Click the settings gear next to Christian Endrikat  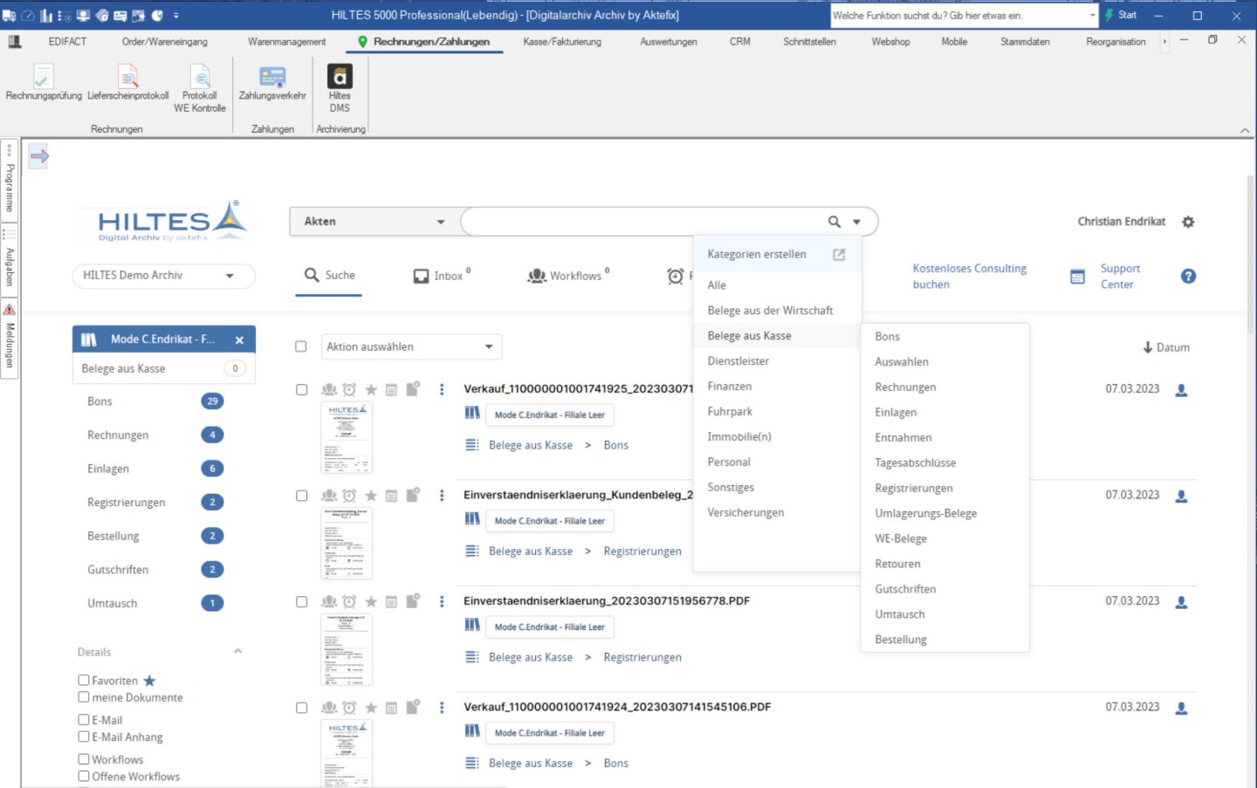point(1188,222)
